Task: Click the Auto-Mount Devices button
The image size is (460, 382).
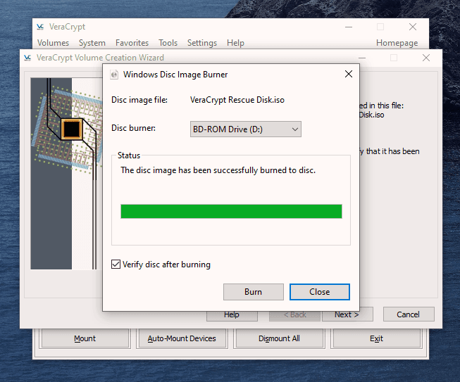Action: click(182, 338)
